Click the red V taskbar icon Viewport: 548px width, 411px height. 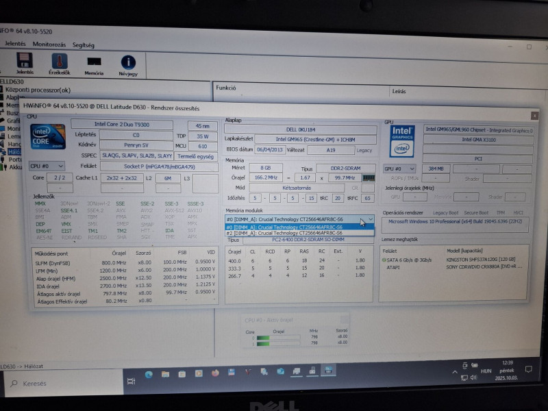pyautogui.click(x=248, y=372)
